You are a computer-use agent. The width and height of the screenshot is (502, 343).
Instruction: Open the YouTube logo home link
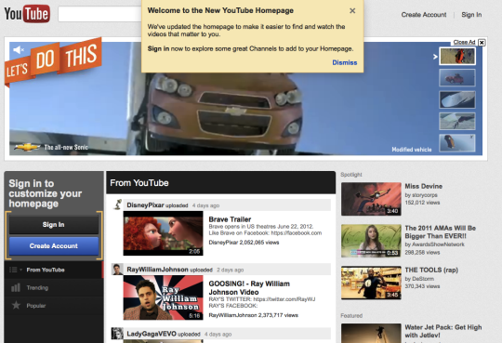coord(27,14)
